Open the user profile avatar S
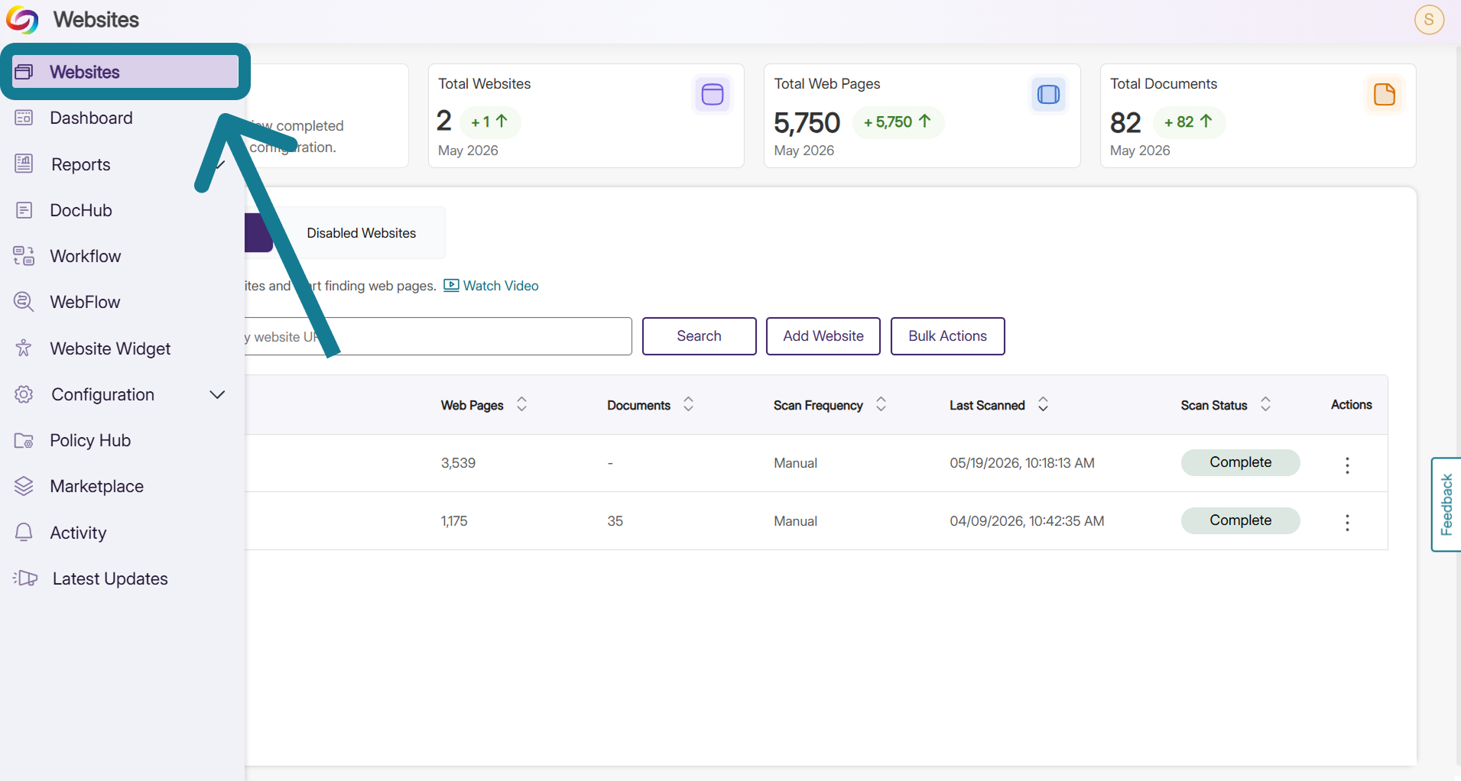The height and width of the screenshot is (781, 1461). [x=1428, y=20]
